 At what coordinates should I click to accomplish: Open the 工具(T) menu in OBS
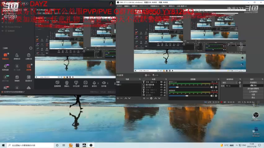tap(164, 6)
